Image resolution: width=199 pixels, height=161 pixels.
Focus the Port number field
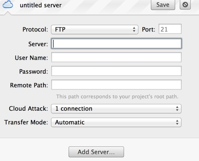pos(170,29)
